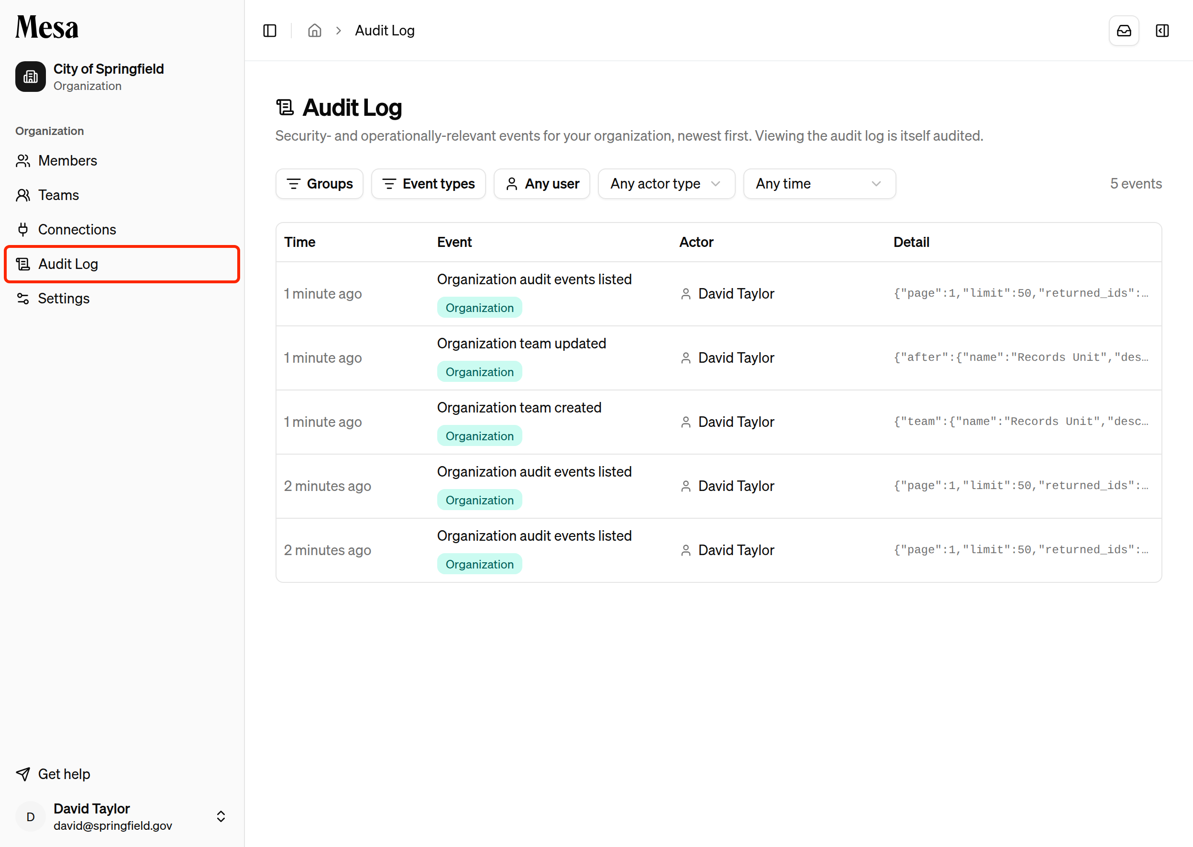
Task: Click the Audit Log scroll icon in sidebar
Action: [x=23, y=264]
